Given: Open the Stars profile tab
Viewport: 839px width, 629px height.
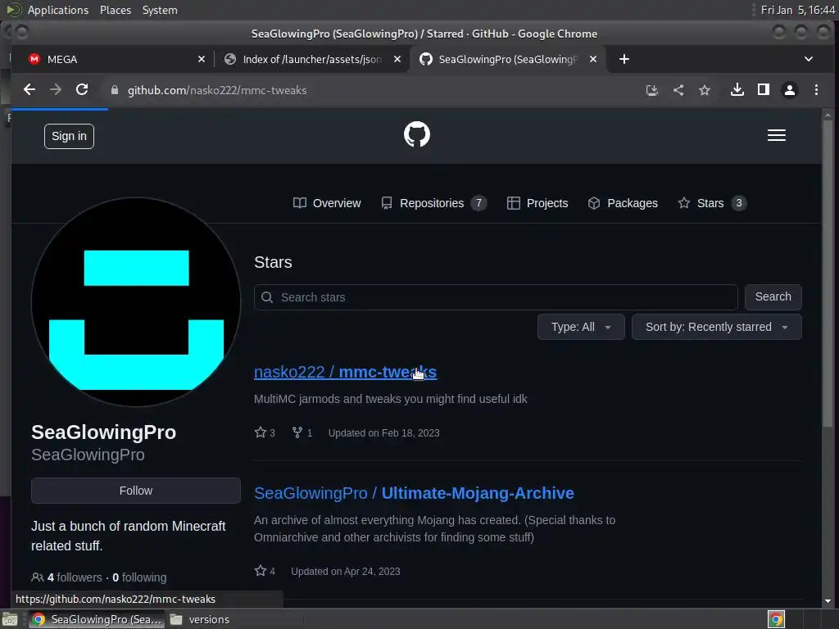Looking at the screenshot, I should 712,203.
